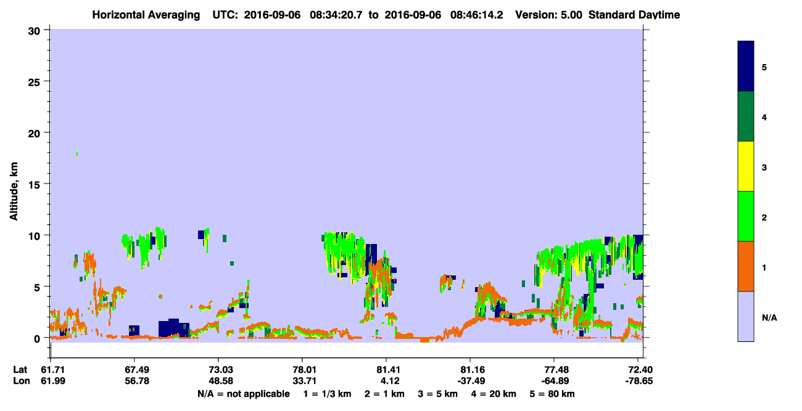
Task: Click the color bar label '2'
Action: pos(764,216)
